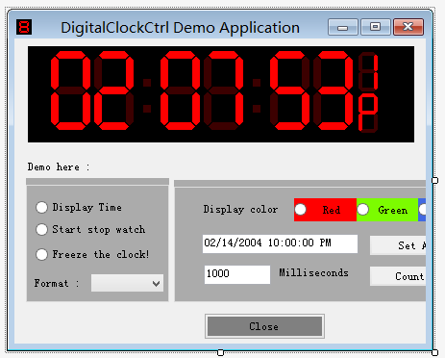Viewport: 445px width, 358px height.
Task: Click the Format : label
Action: tap(57, 283)
